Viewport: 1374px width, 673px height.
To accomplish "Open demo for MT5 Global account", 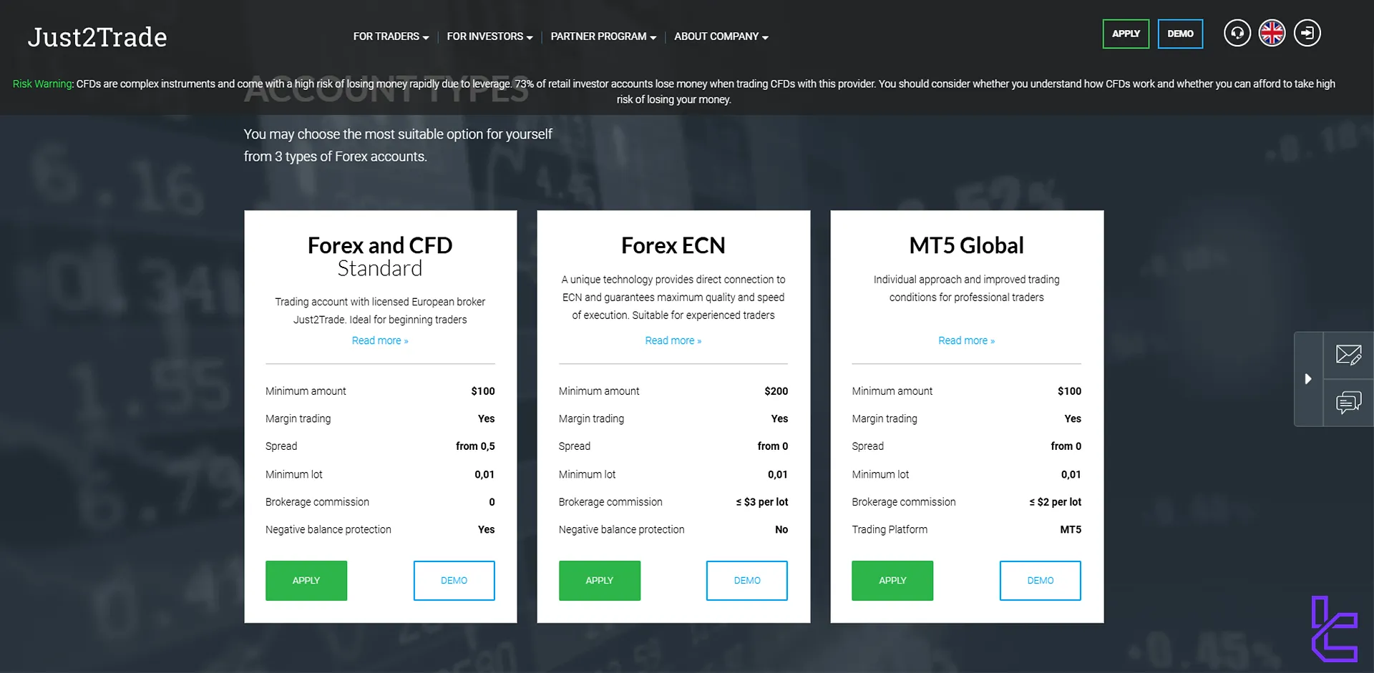I will (1041, 581).
